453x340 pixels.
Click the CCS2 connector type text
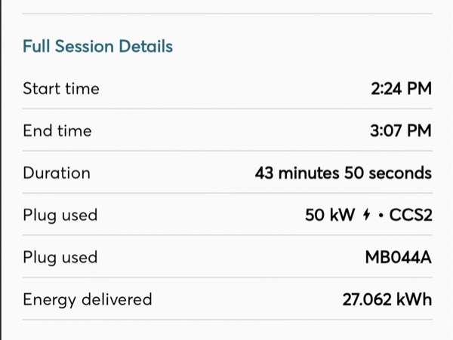tap(411, 215)
